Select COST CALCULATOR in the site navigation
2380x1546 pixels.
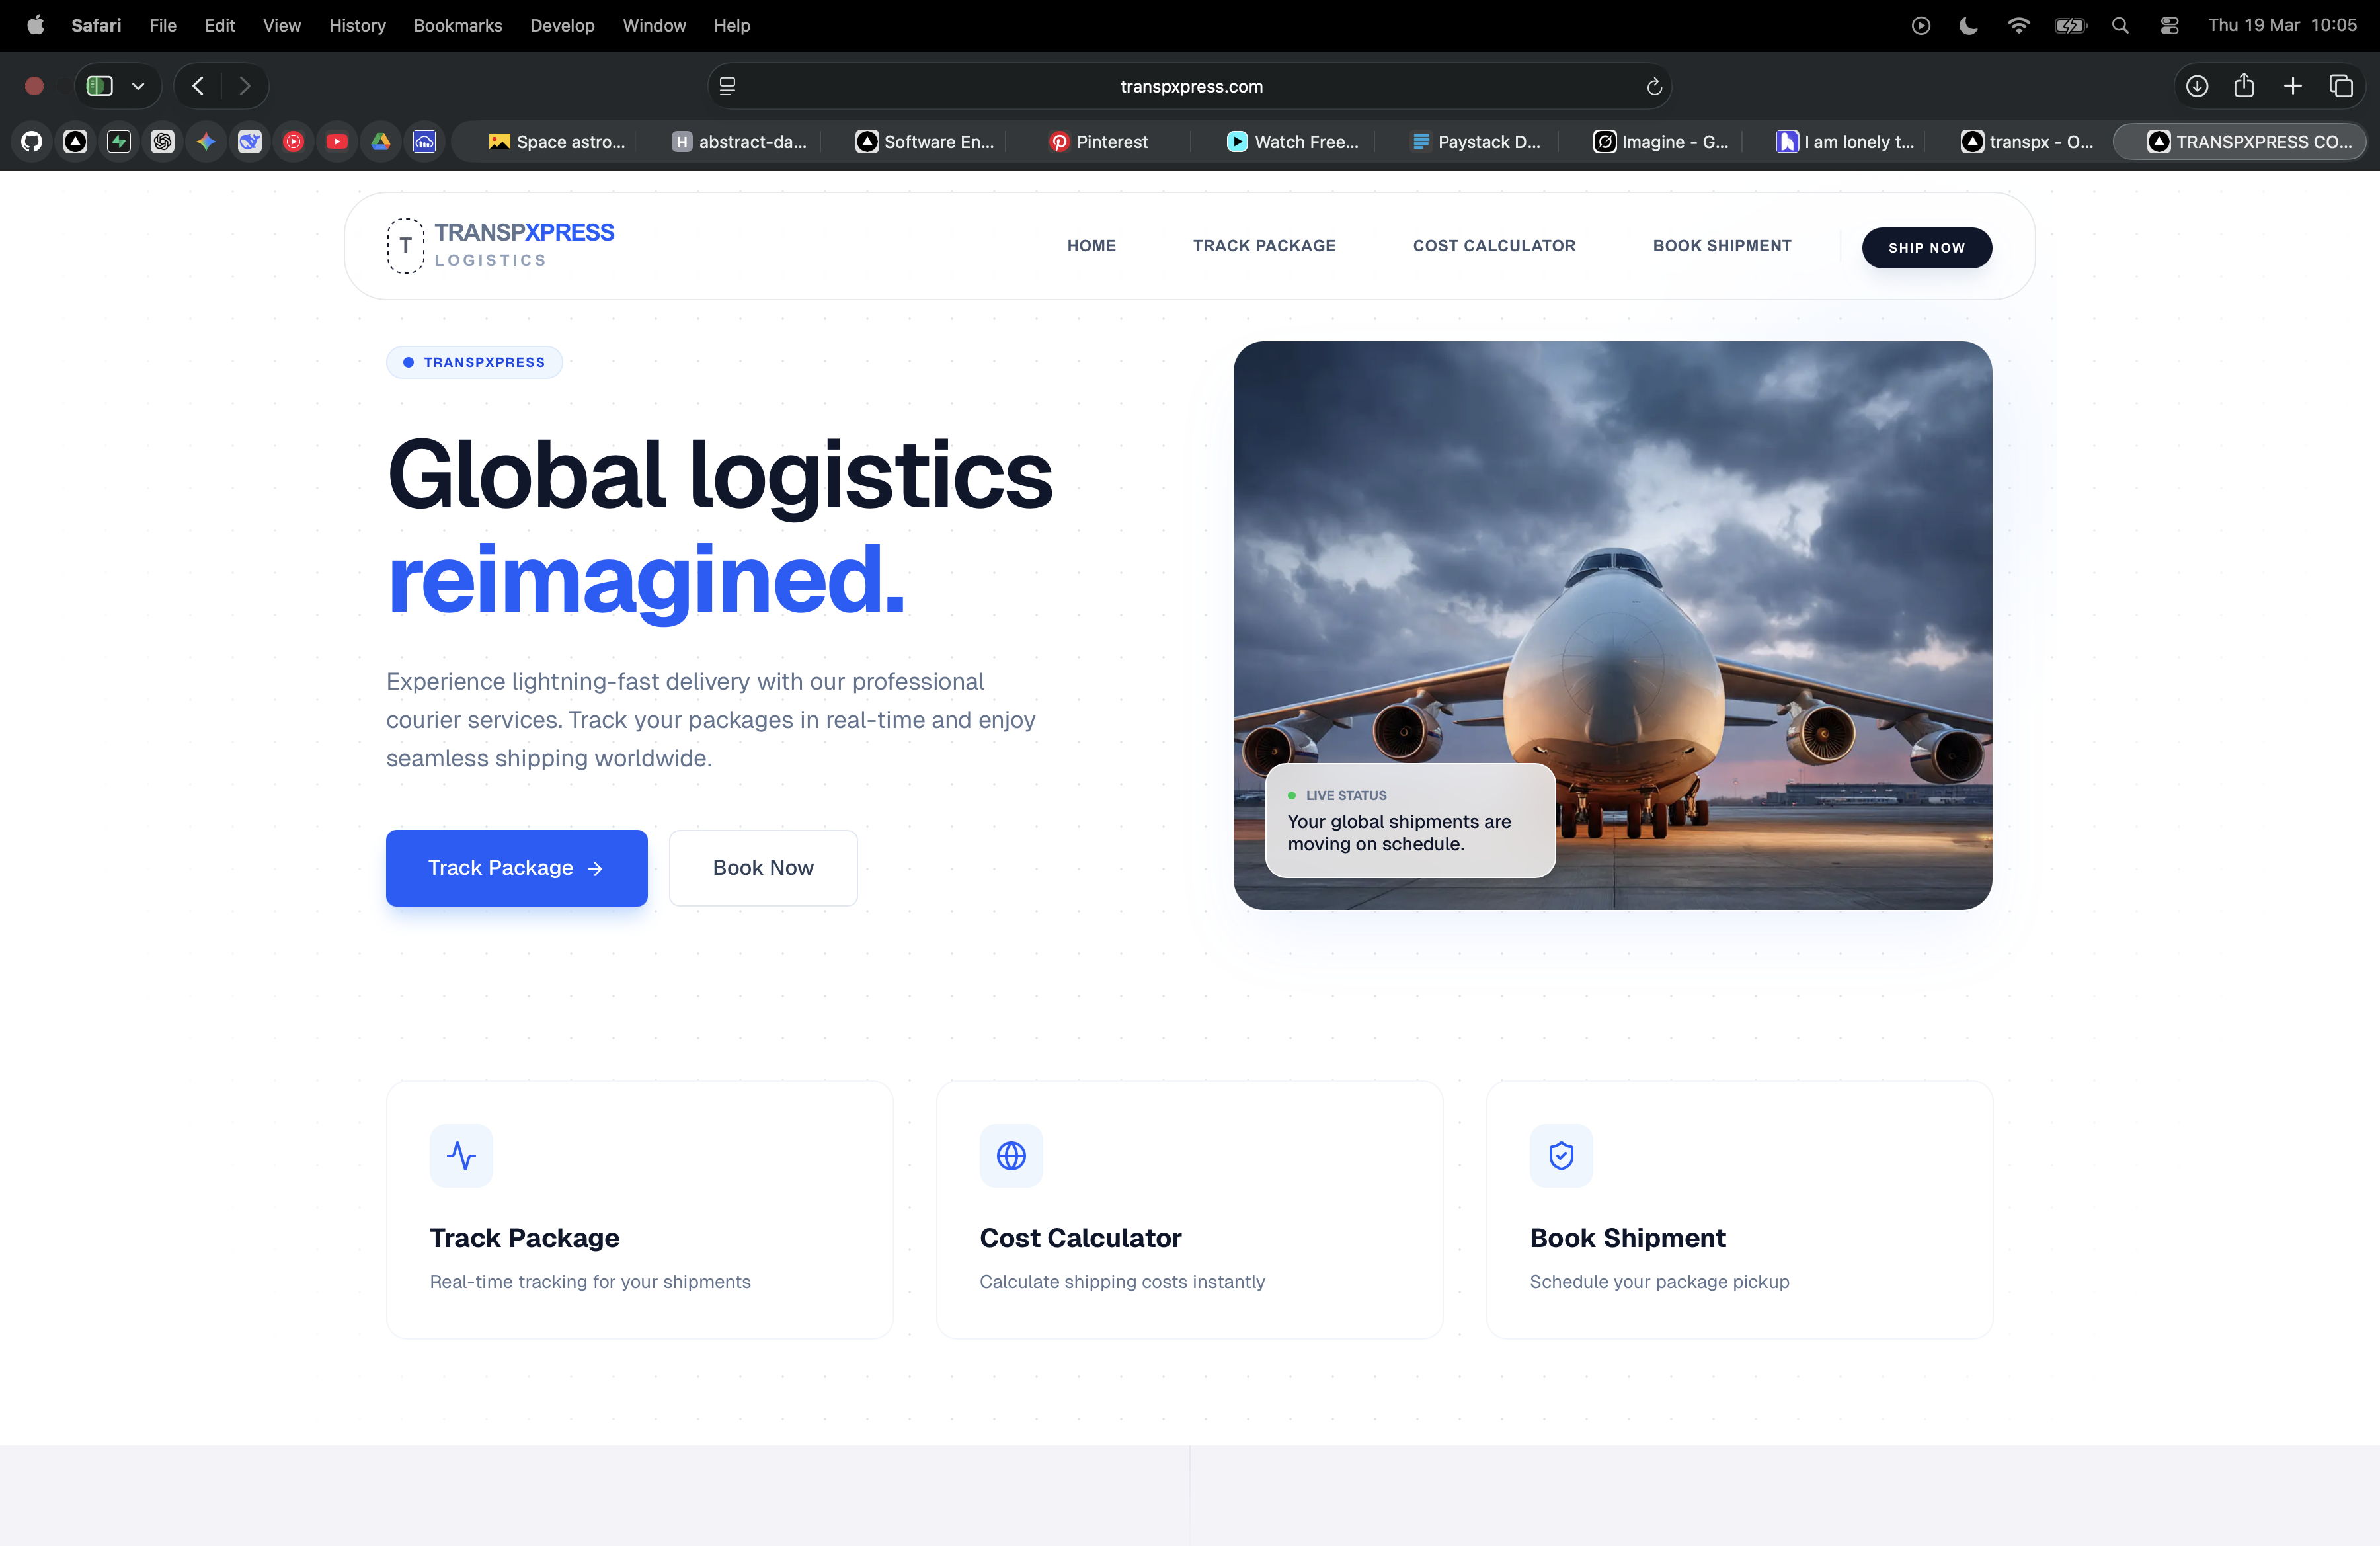click(x=1493, y=246)
